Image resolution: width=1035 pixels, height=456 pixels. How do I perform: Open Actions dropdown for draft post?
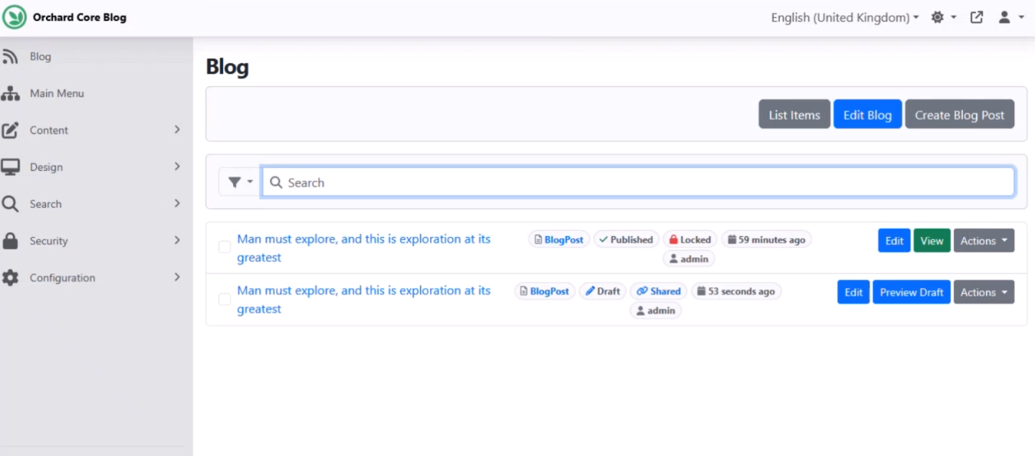pyautogui.click(x=984, y=292)
